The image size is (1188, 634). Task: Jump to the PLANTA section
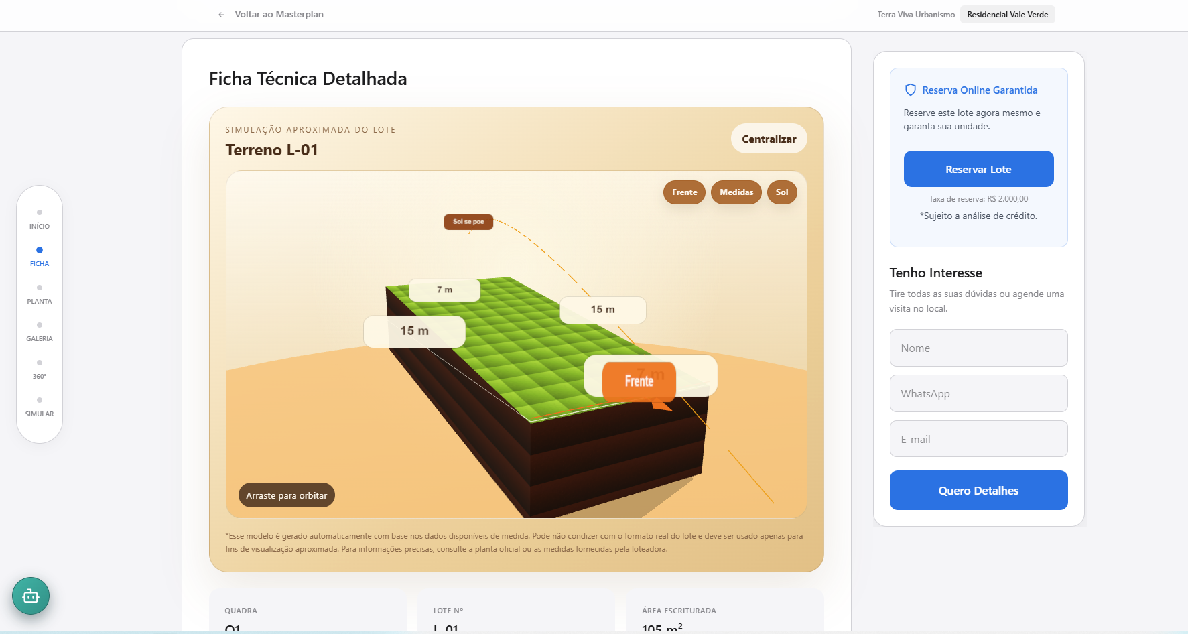40,294
